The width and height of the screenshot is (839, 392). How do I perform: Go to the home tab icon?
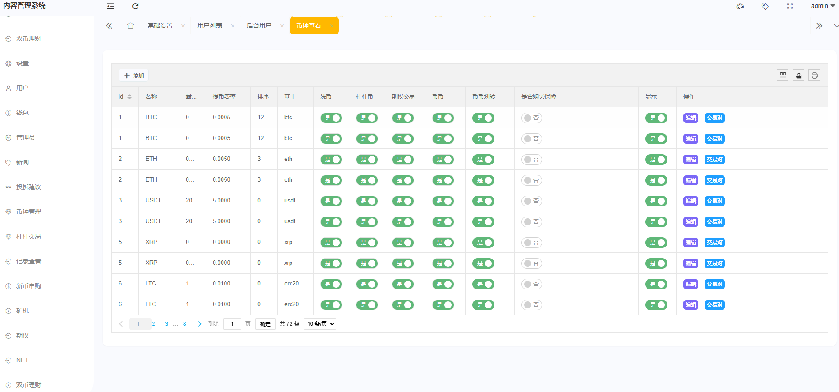(x=130, y=26)
